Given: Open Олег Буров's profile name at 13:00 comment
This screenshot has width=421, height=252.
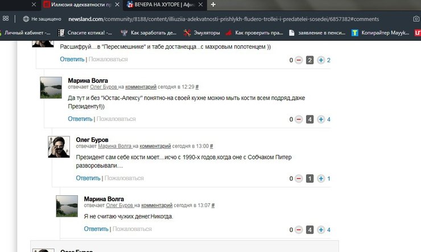Looking at the screenshot, I should point(92,140).
